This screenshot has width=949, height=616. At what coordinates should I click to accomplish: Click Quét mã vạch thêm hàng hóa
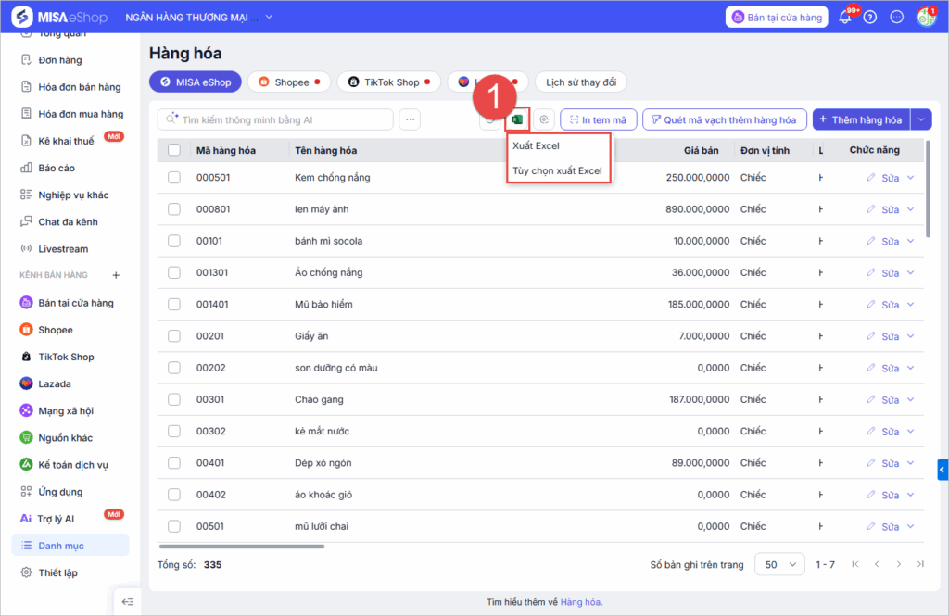point(725,119)
